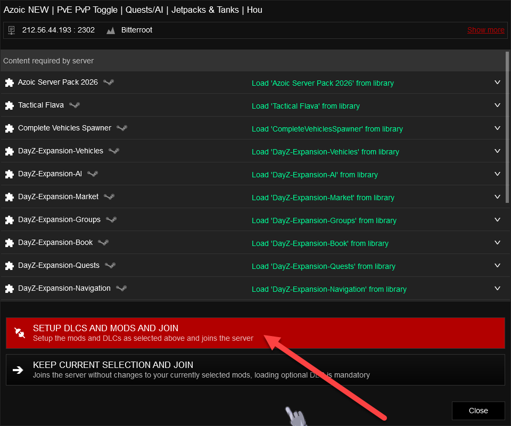This screenshot has height=426, width=511.
Task: Click puzzle icon beside DayZ-Expansion-Book
Action: (10, 243)
